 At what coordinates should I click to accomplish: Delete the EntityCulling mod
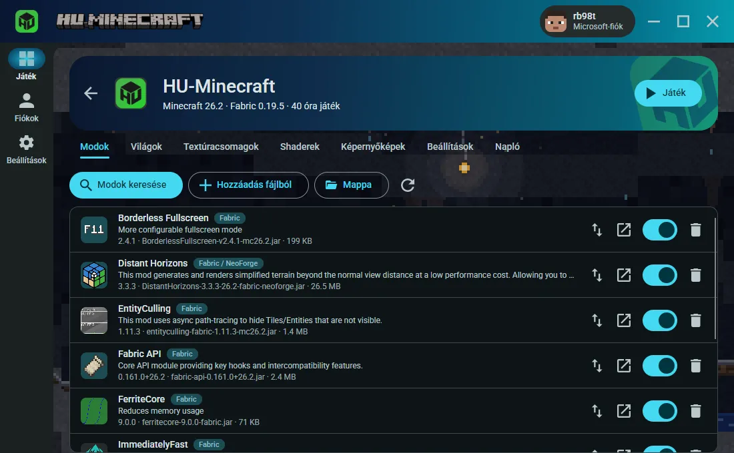pos(695,320)
